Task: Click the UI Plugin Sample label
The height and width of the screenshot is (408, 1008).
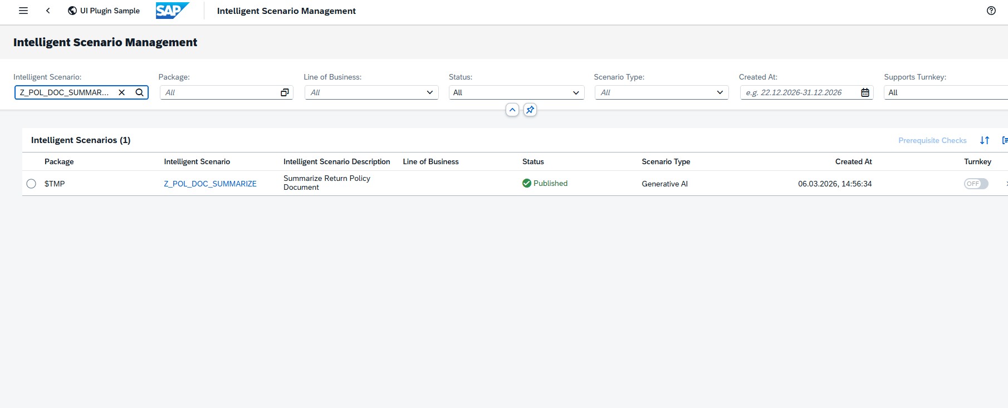Action: 110,11
